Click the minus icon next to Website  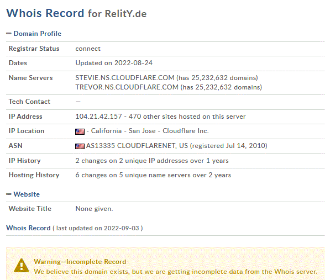tap(9, 194)
